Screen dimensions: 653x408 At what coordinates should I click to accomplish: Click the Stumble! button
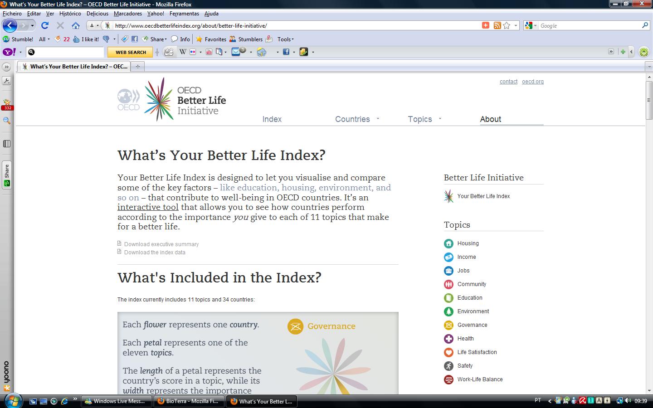tap(18, 39)
